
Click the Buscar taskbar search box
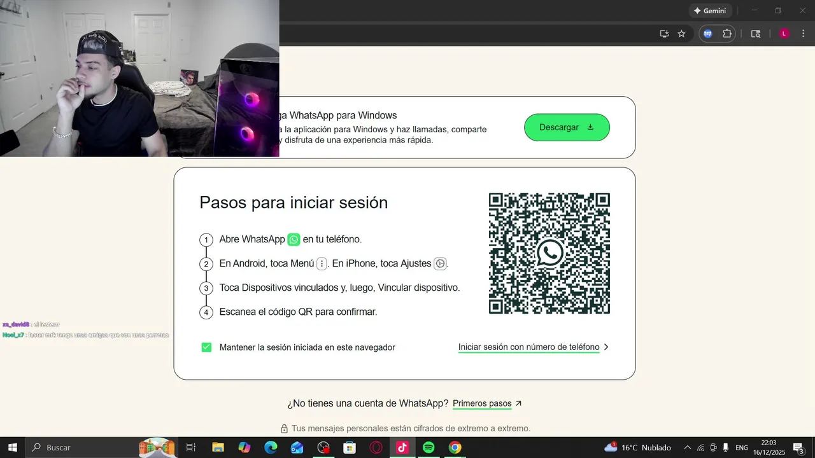101,447
